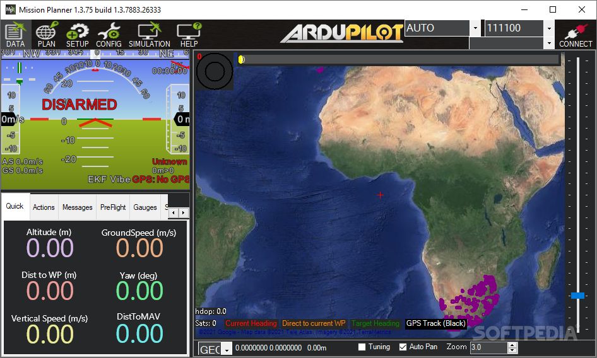Click the Target Heading legend label
This screenshot has width=597, height=358.
click(x=375, y=323)
